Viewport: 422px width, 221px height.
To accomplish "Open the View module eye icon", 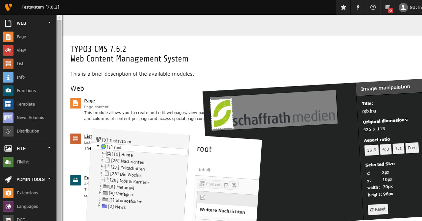I will click(8, 50).
